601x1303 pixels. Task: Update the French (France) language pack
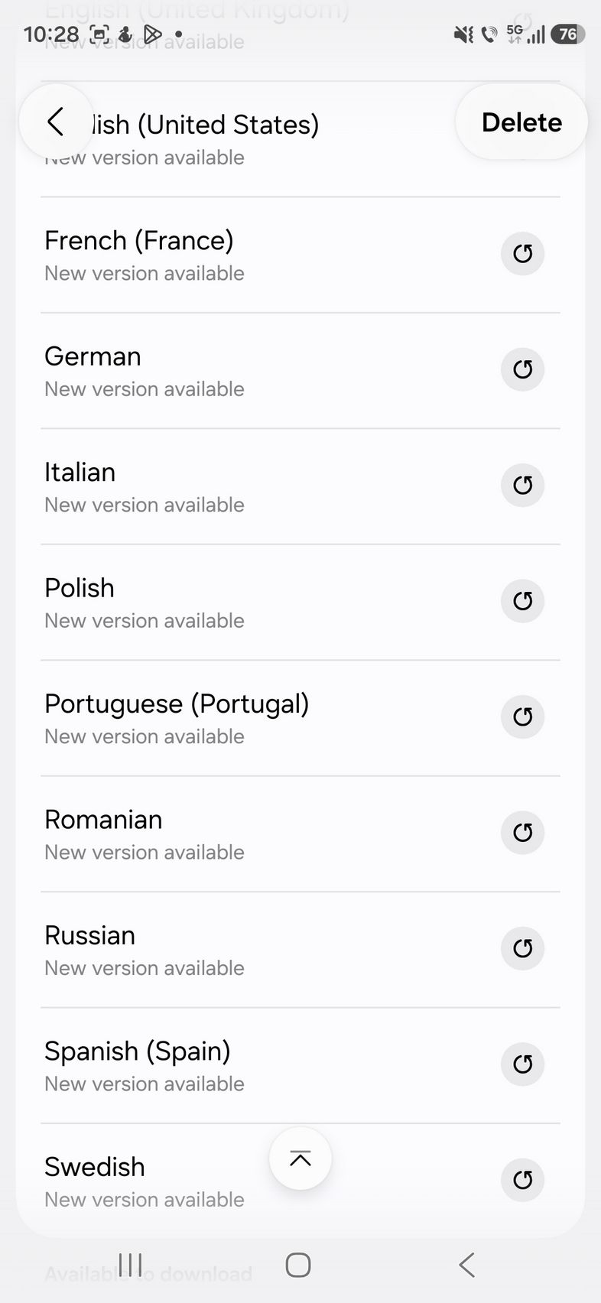(522, 254)
